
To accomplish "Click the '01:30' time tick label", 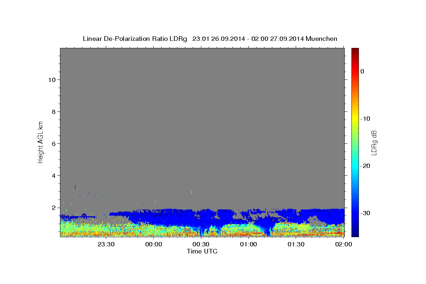I will [x=296, y=244].
